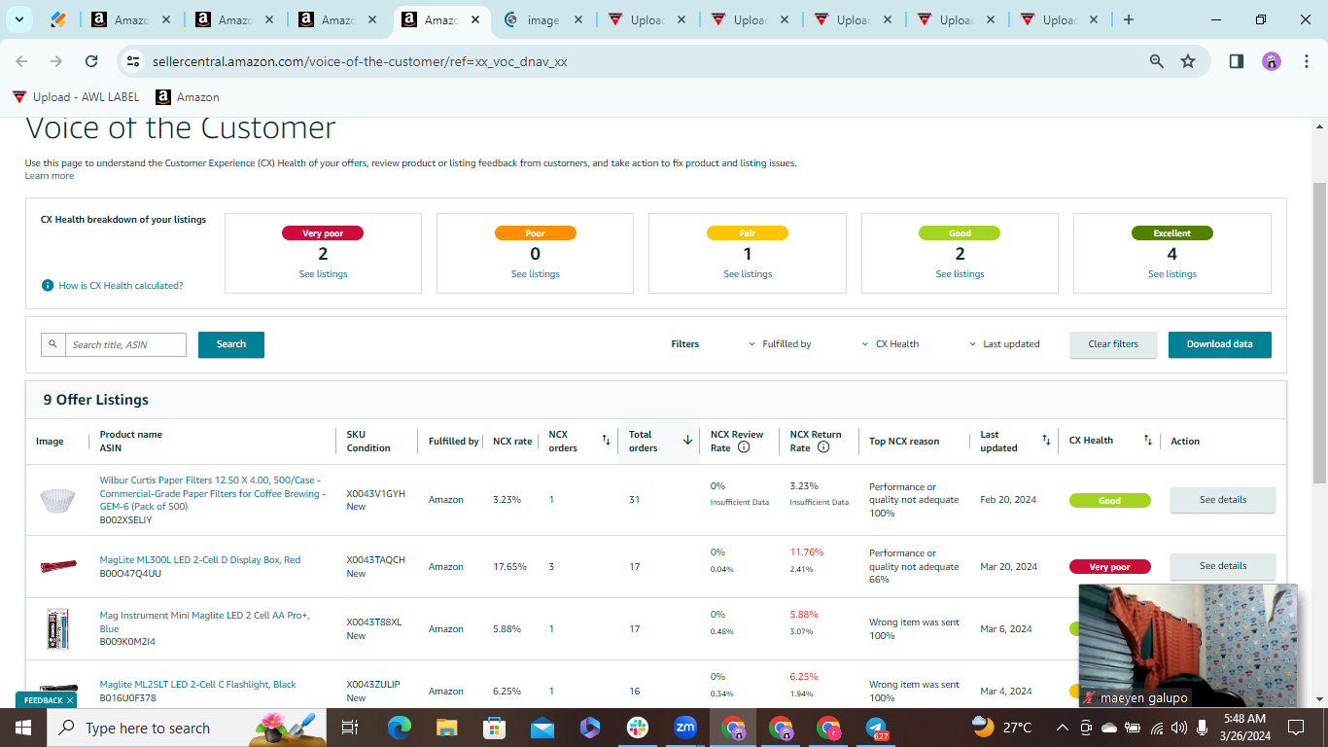The width and height of the screenshot is (1328, 747).
Task: Launch Microsoft Edge from the taskbar
Action: coord(400,728)
